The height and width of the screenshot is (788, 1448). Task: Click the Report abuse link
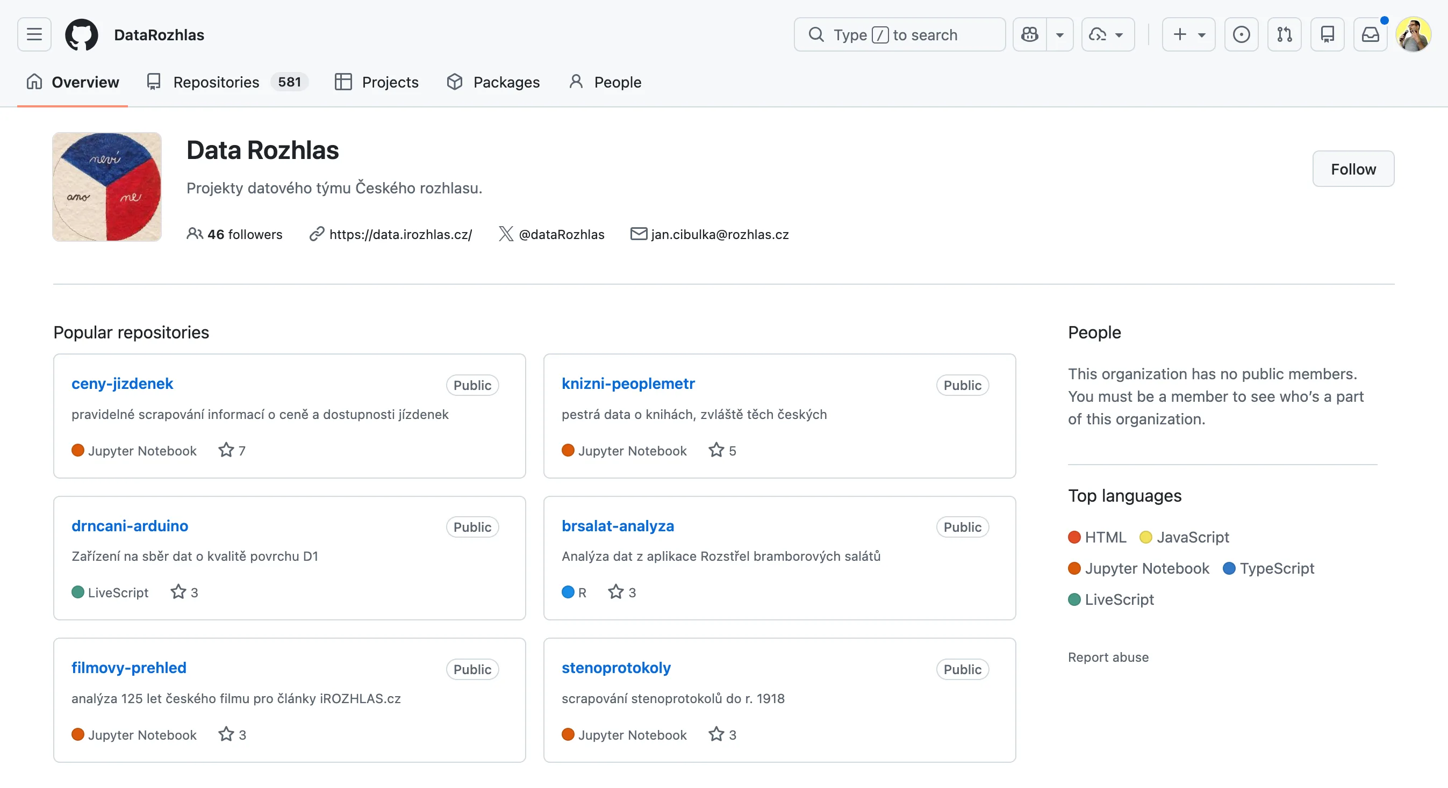(x=1108, y=657)
